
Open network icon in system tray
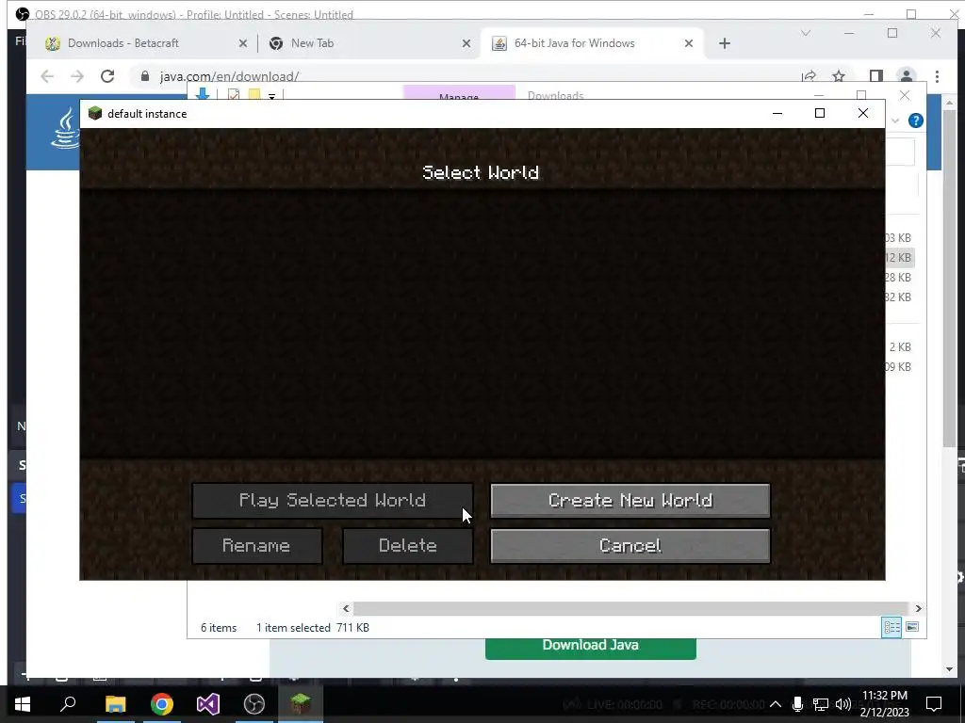tap(820, 704)
